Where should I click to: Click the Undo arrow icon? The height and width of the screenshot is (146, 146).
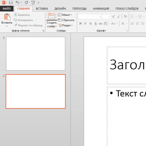[x=17, y=2]
